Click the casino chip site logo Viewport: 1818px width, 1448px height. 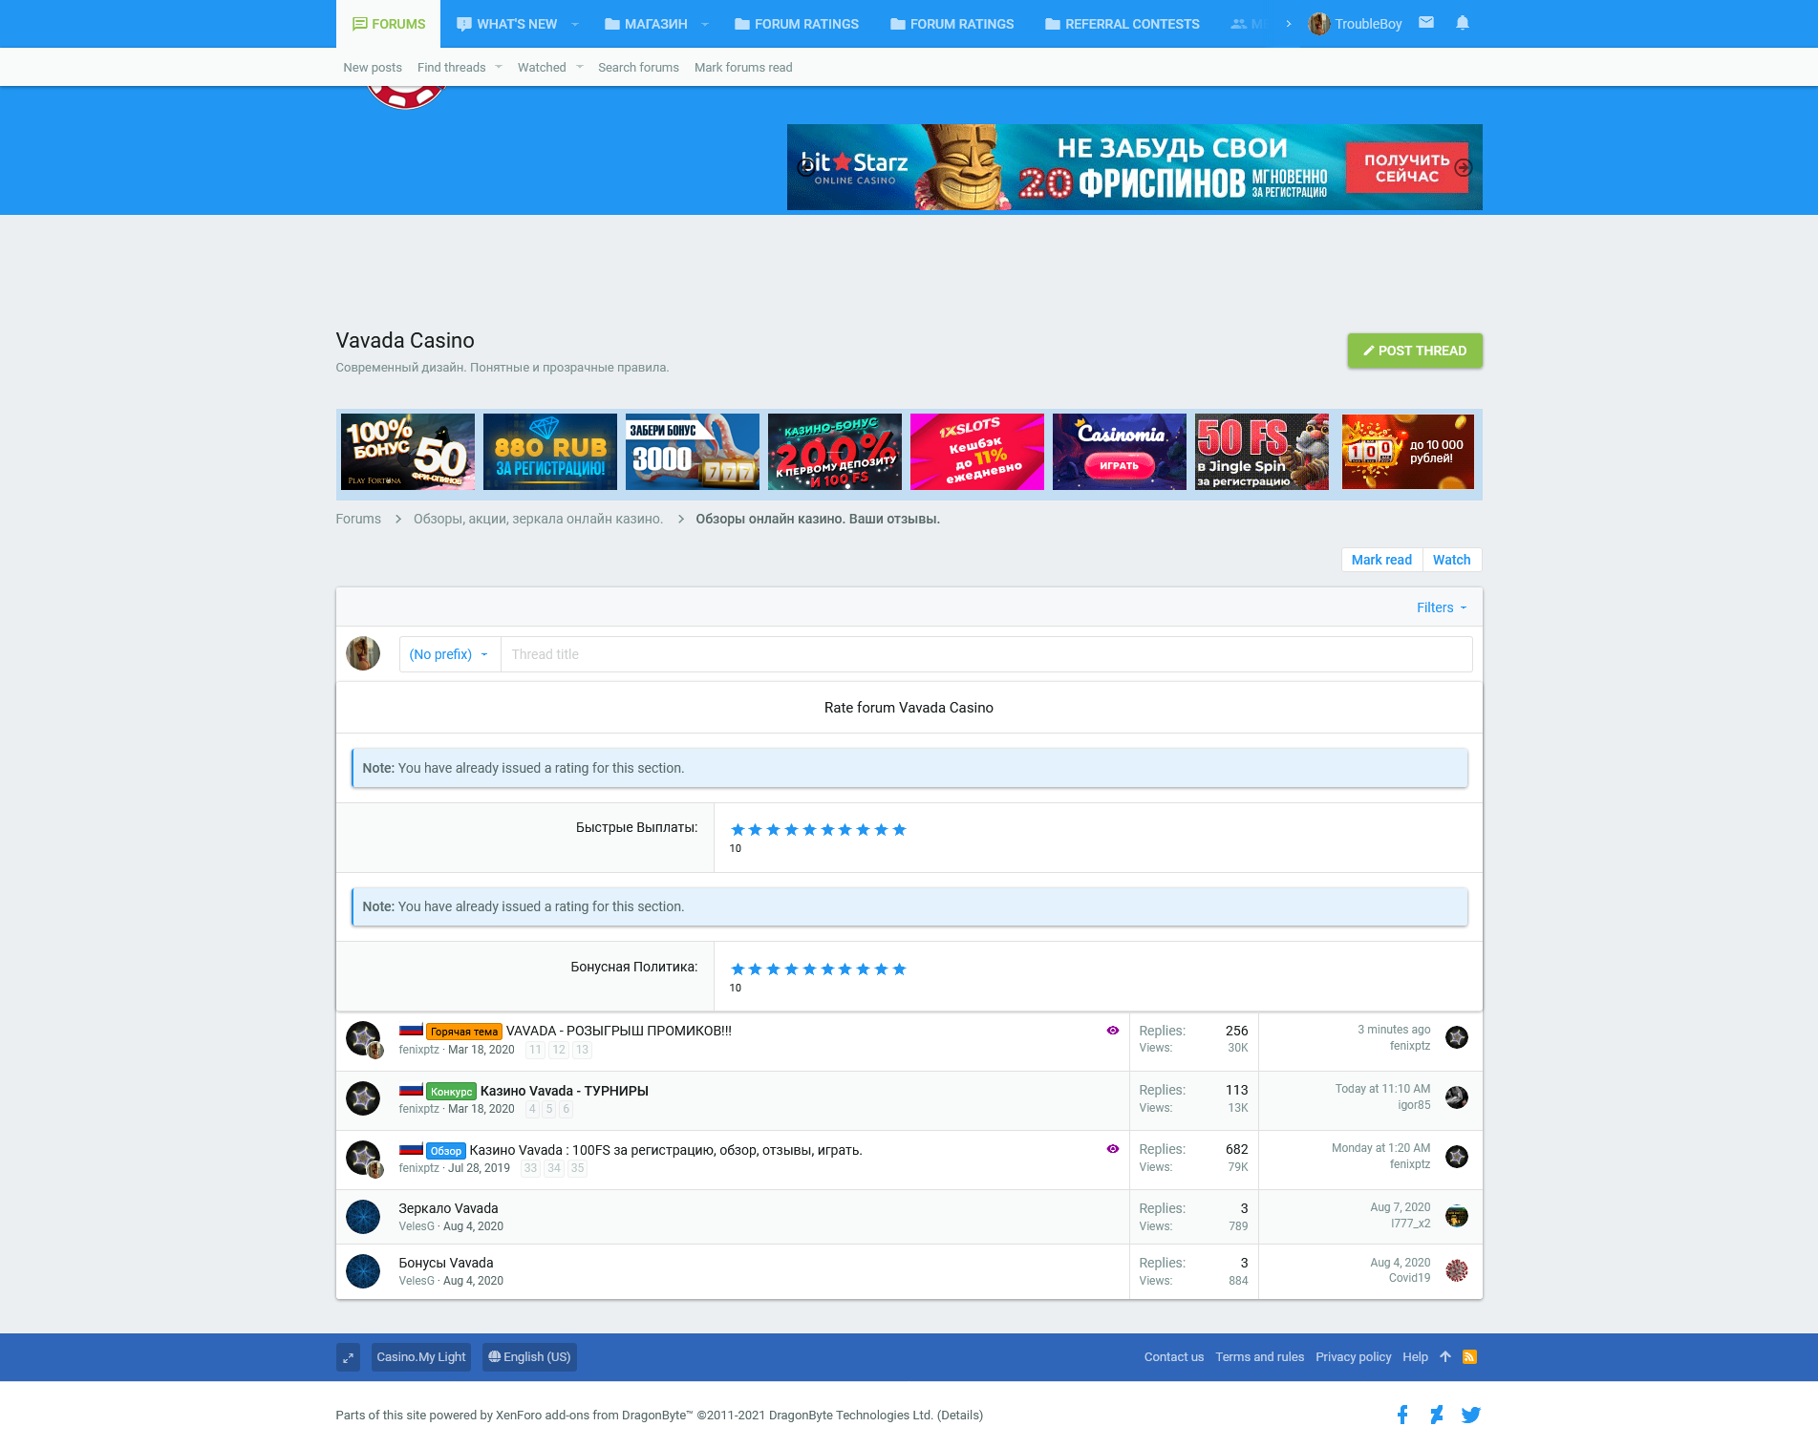click(x=406, y=97)
